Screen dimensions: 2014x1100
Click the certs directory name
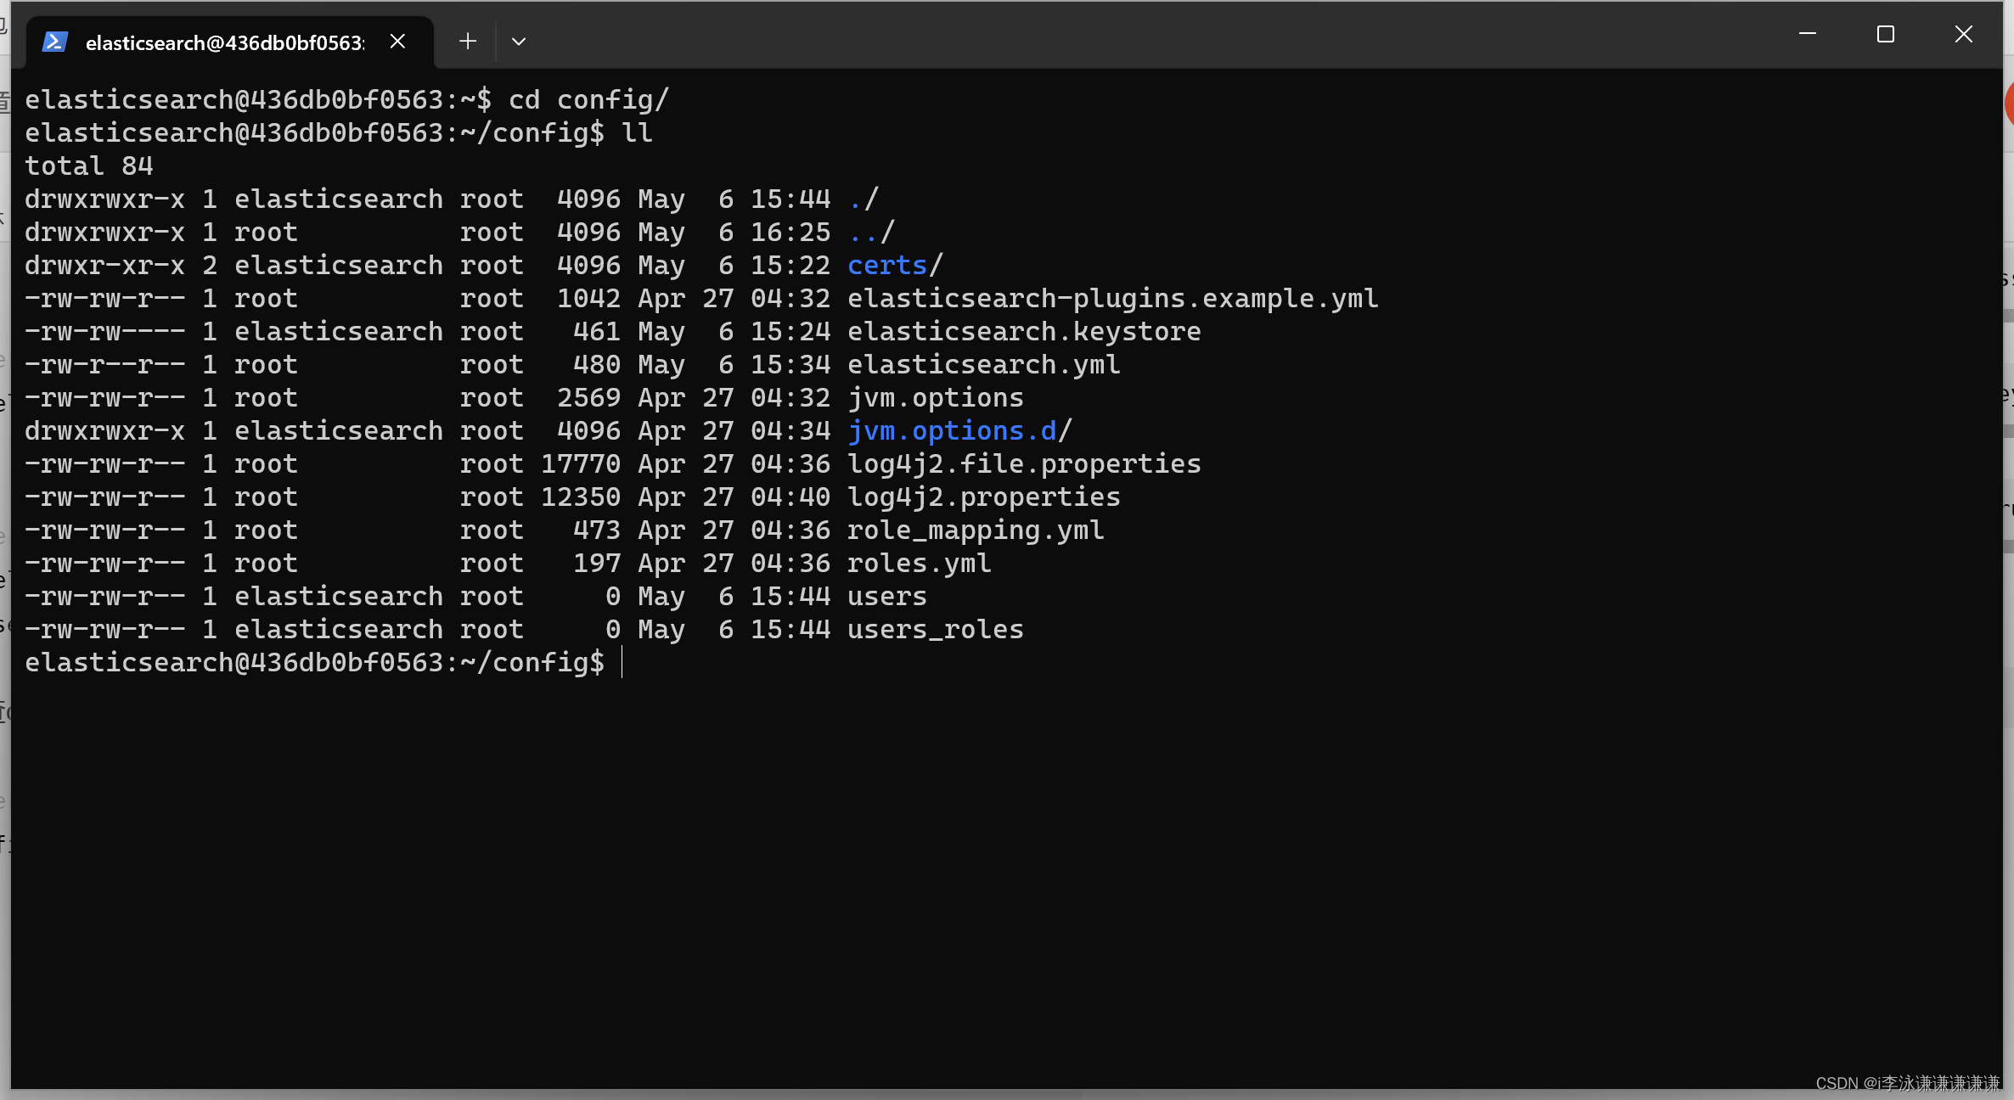point(886,265)
